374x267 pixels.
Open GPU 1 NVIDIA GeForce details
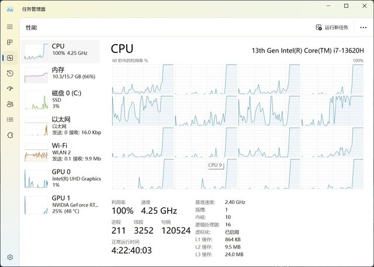coord(61,204)
